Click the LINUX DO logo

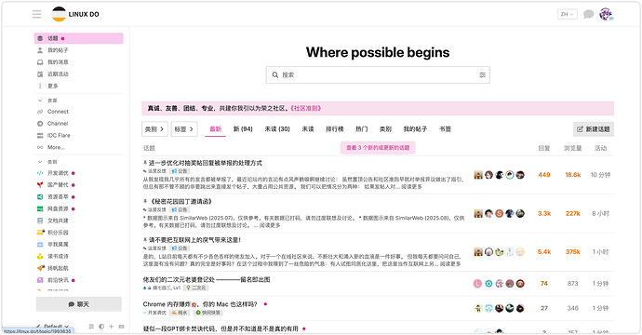pos(75,14)
